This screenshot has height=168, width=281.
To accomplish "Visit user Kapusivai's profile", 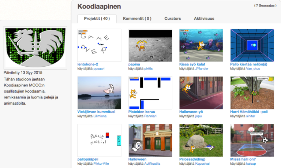I will pos(202,164).
